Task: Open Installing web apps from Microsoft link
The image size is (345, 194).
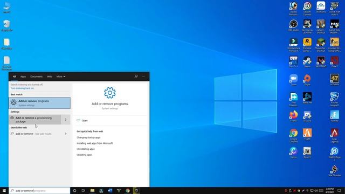Action: [95, 143]
